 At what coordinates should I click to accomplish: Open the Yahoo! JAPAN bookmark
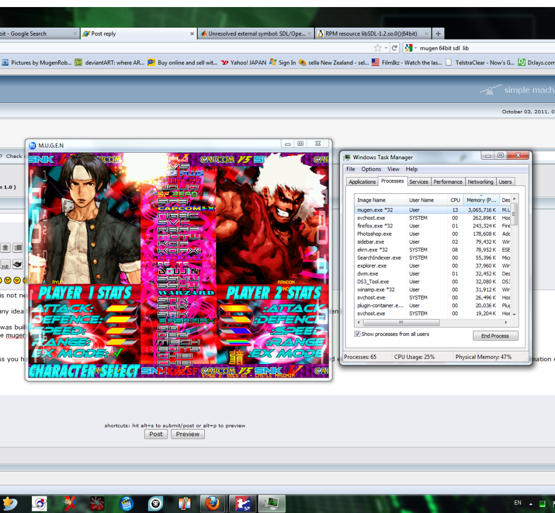tap(243, 62)
